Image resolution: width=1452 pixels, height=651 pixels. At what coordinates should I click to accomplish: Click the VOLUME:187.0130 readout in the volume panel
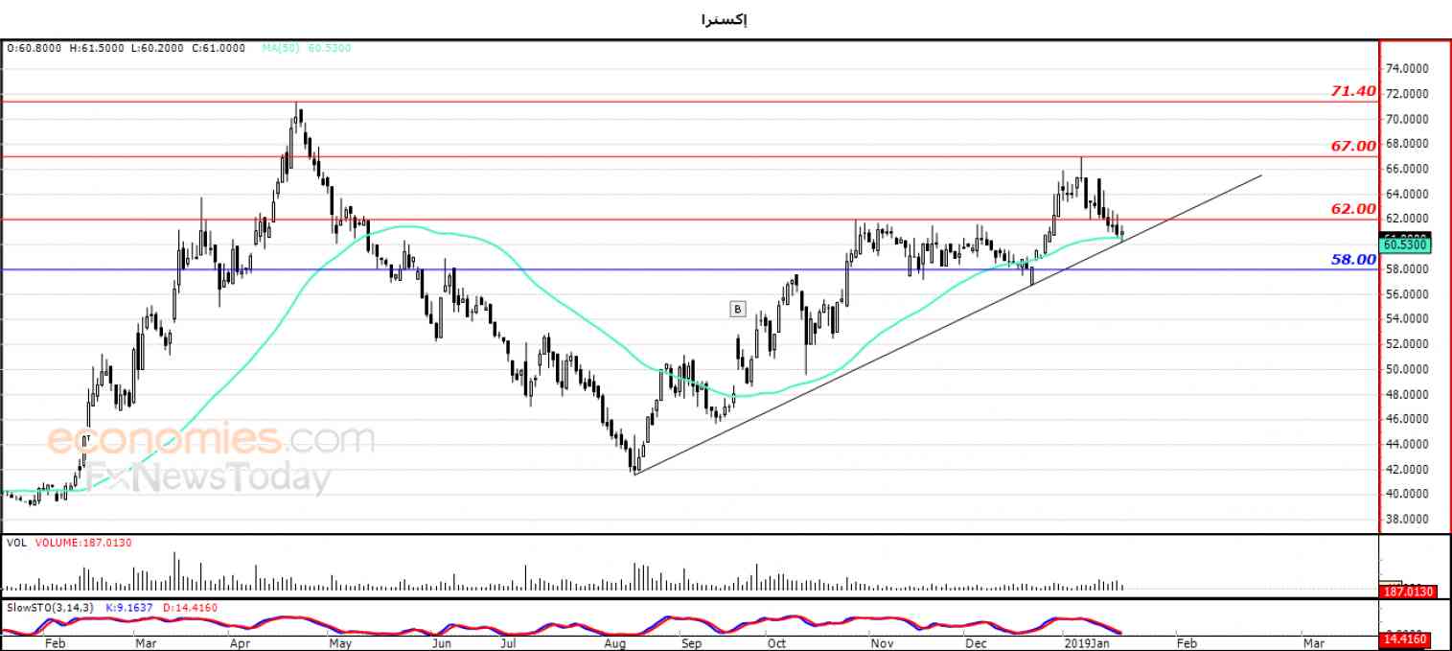point(83,543)
